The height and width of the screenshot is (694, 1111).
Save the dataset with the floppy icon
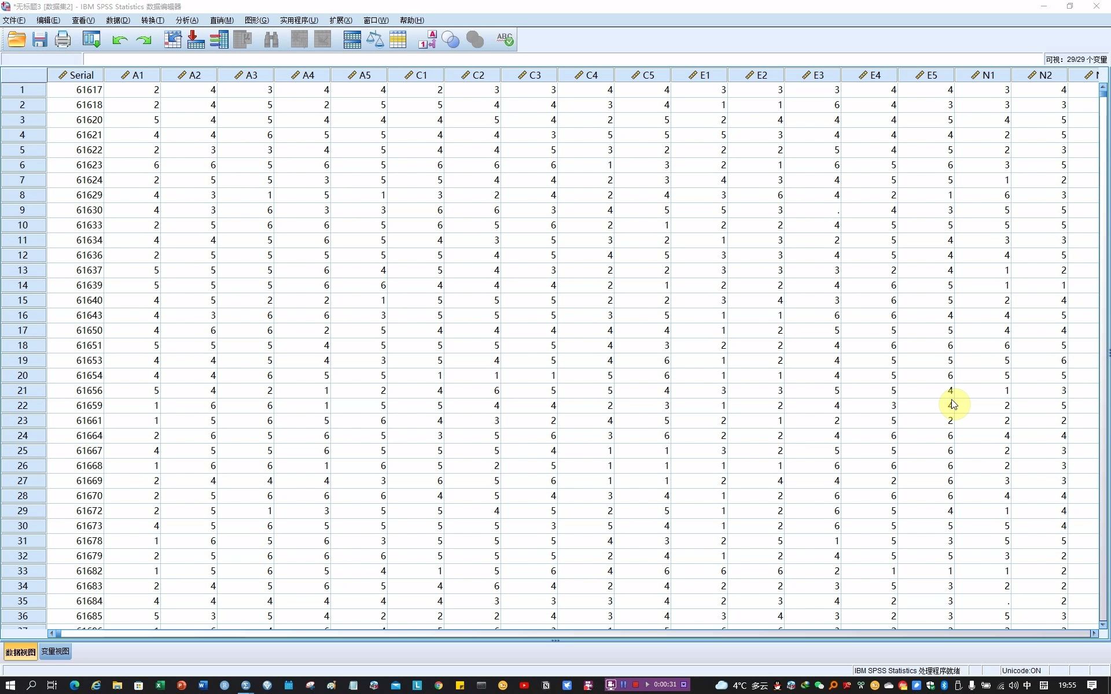click(39, 39)
